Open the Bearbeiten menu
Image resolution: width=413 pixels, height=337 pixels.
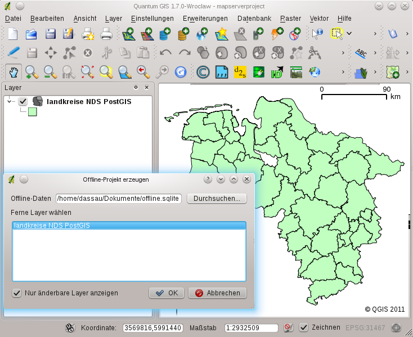click(x=47, y=19)
